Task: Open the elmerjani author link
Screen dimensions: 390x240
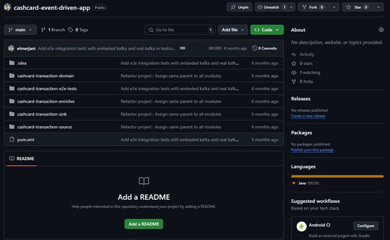Action: pos(26,49)
